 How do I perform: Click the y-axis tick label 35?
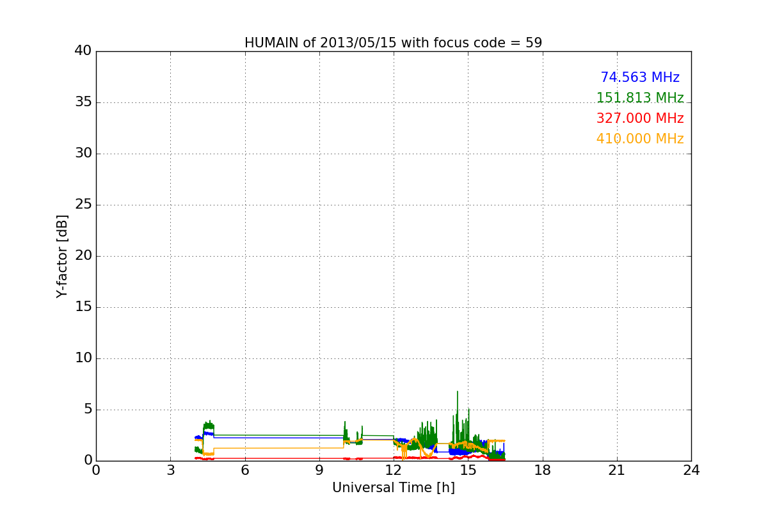click(x=83, y=102)
